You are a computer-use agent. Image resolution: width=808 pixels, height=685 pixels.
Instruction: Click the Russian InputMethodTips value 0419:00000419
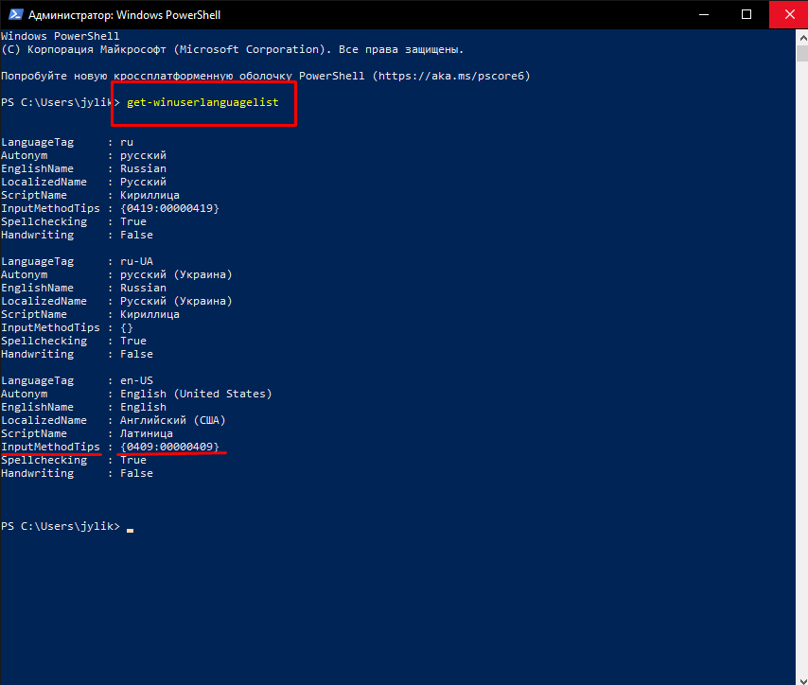(169, 208)
